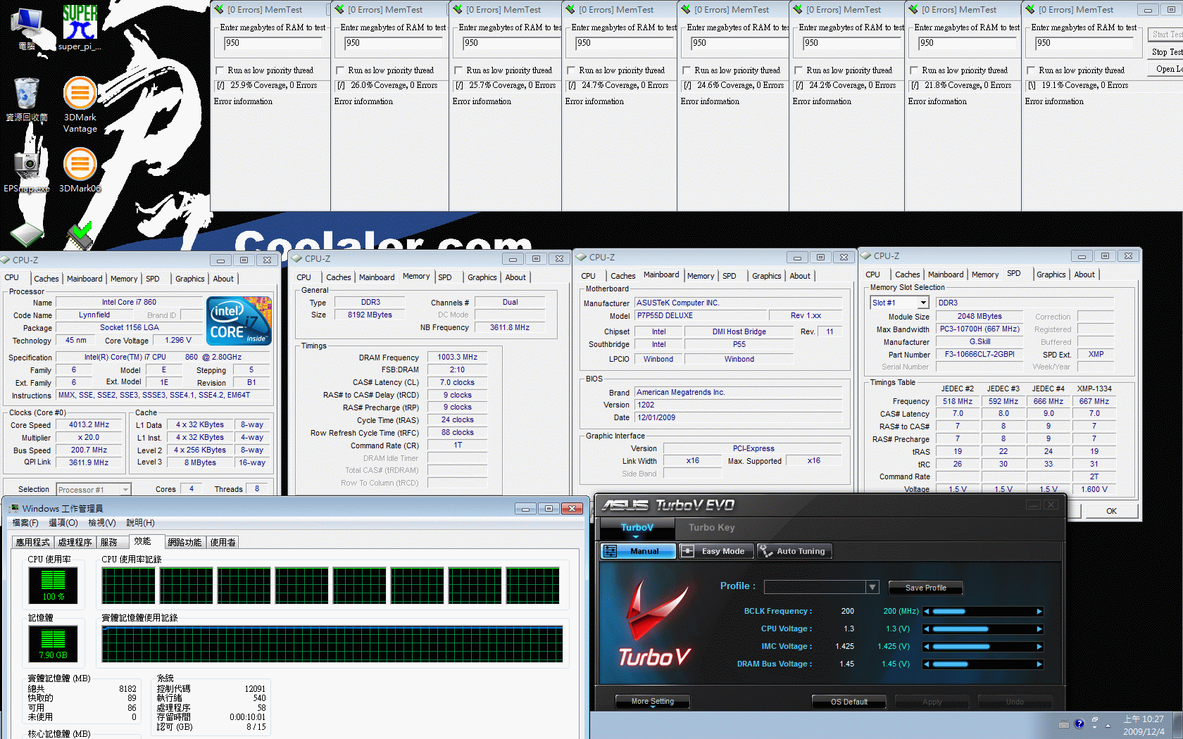Click OS Default in TurboV EVO
Image resolution: width=1183 pixels, height=739 pixels.
(x=849, y=702)
